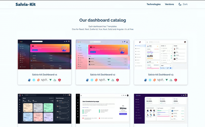Choose React icon under Dashboard v2
Image resolution: width=205 pixels, height=127 pixels.
coord(92,80)
